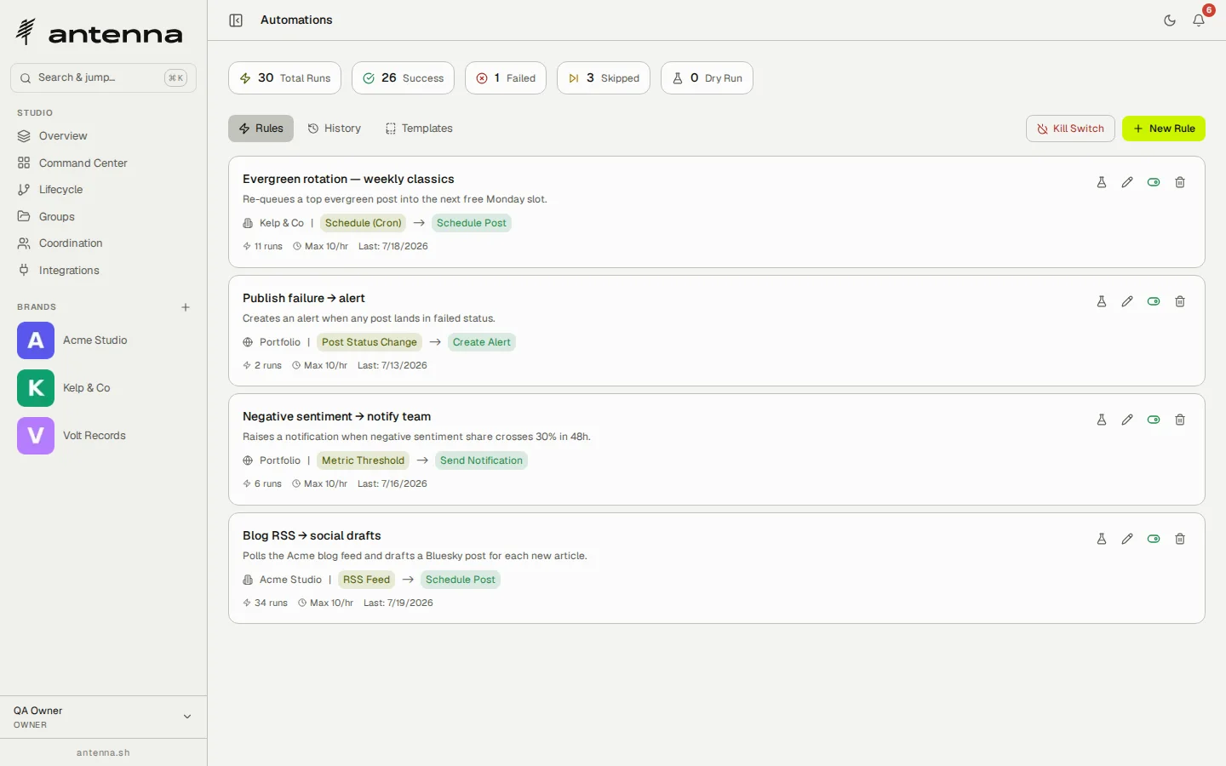Open the Kelp & Co brand avatar

click(x=36, y=388)
